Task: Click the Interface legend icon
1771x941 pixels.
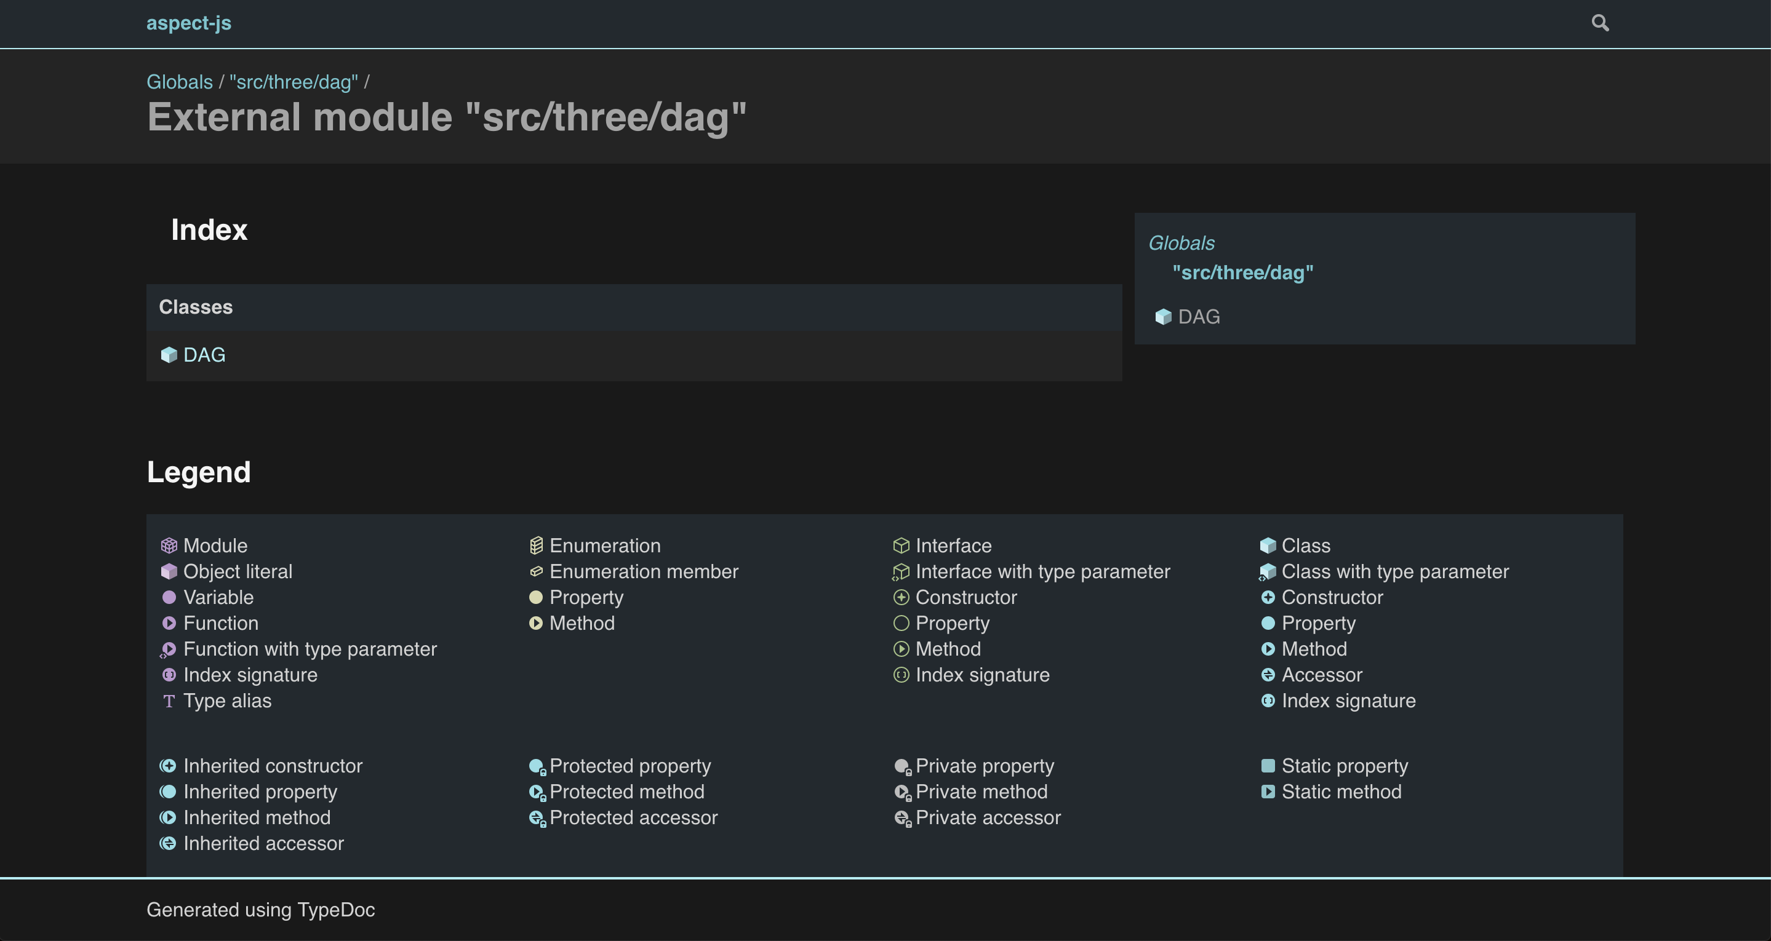Action: (x=901, y=546)
